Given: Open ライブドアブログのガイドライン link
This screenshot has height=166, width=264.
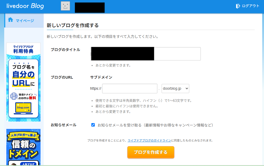Looking at the screenshot, I should tap(149, 140).
